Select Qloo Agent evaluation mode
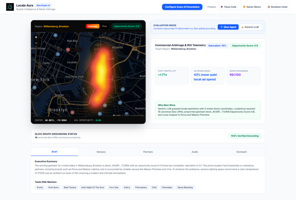The image size is (296, 200). pos(228,27)
